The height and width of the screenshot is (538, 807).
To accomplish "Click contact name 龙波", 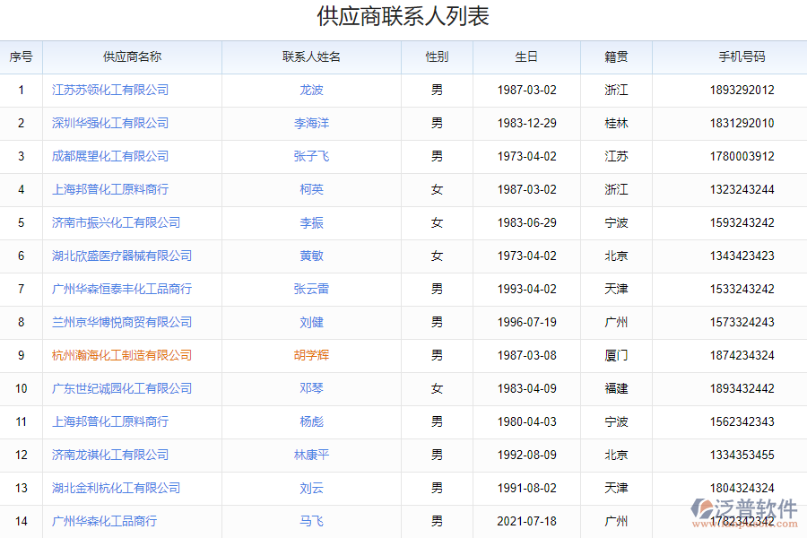I will click(x=311, y=90).
